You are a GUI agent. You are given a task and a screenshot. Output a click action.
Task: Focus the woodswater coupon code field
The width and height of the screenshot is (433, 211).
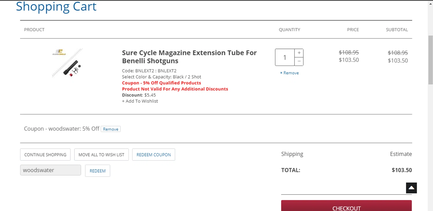click(x=51, y=170)
